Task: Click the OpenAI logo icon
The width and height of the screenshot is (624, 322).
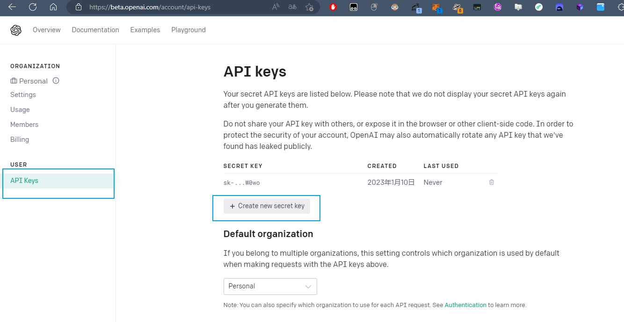Action: coord(16,30)
